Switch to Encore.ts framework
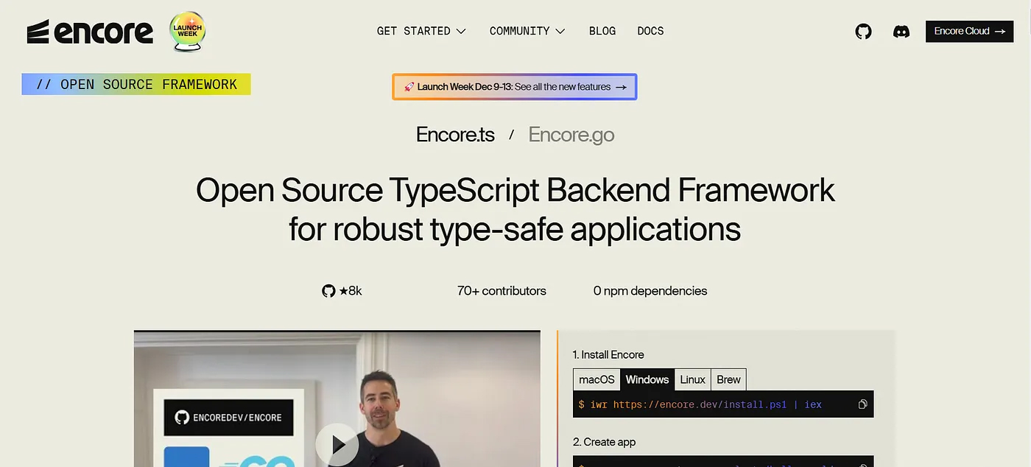1031x467 pixels. 455,135
